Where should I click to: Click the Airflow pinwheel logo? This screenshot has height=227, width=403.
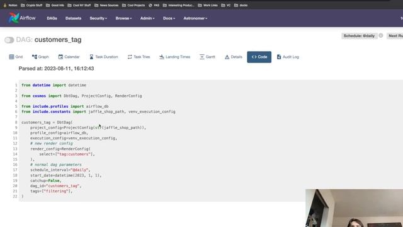click(x=14, y=18)
